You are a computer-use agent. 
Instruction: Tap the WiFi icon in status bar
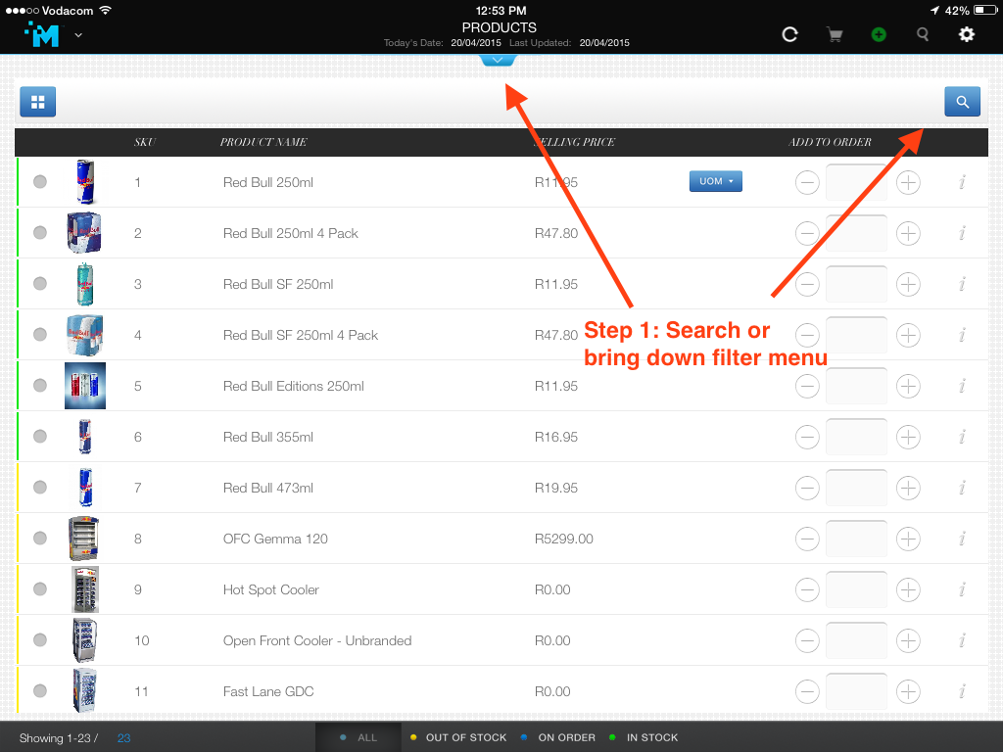coord(106,10)
